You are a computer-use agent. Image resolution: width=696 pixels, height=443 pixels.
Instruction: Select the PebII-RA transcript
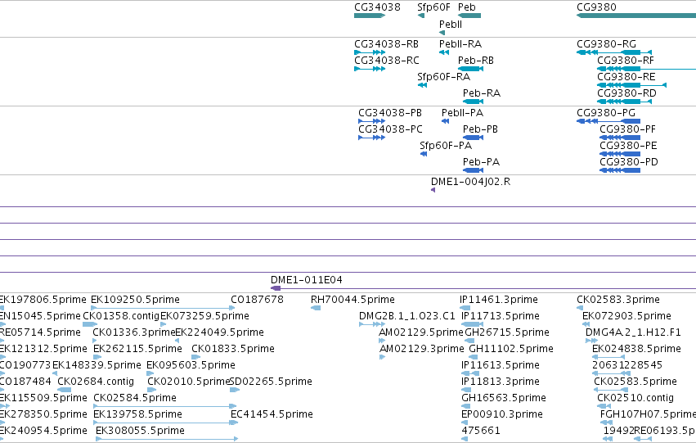click(x=444, y=52)
